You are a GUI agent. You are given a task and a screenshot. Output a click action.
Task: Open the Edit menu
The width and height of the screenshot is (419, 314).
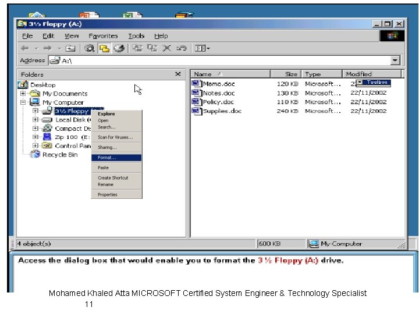point(48,36)
